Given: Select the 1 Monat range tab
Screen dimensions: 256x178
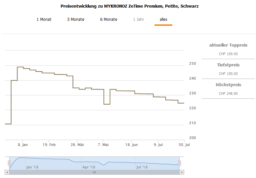Looking at the screenshot, I should click(44, 19).
